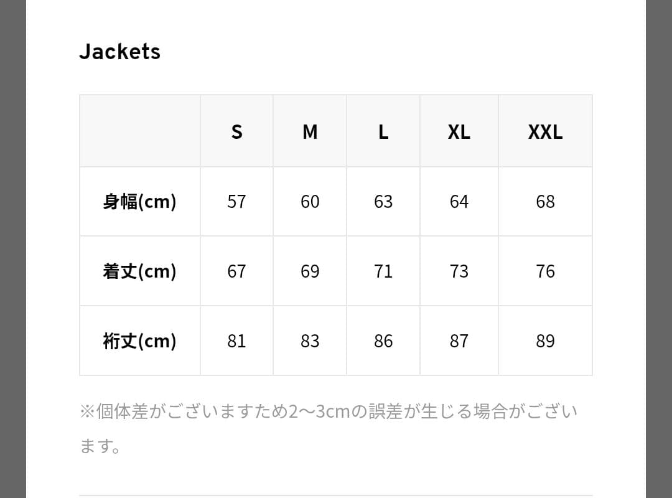The image size is (672, 498).
Task: Select the XL size column header
Action: (459, 131)
